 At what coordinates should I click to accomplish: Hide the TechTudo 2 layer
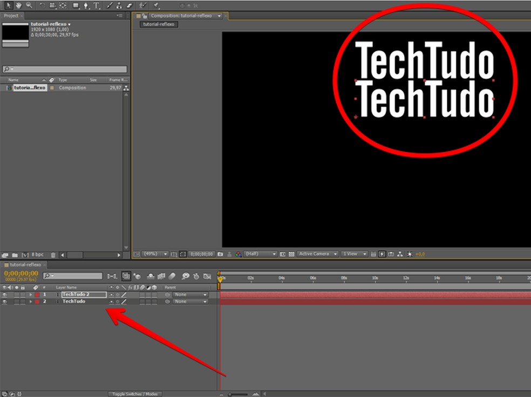(5, 295)
